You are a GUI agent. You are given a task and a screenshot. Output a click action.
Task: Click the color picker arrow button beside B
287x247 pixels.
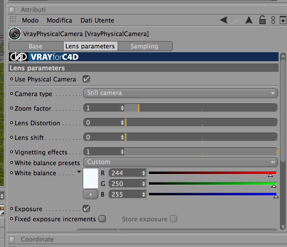[x=91, y=194]
